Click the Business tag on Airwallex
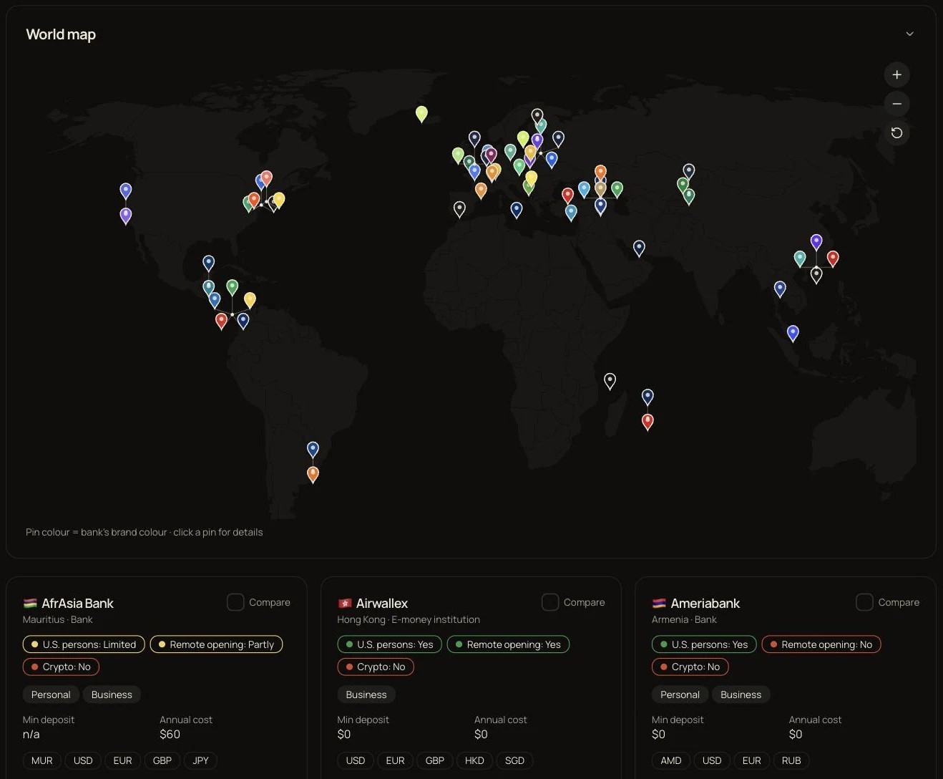Image resolution: width=943 pixels, height=779 pixels. [366, 695]
